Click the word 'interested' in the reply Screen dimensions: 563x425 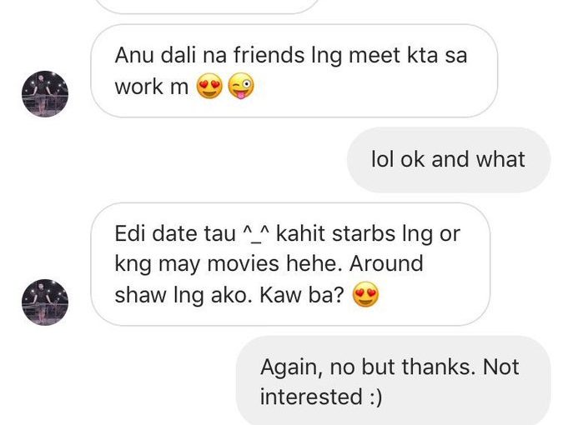coord(311,397)
